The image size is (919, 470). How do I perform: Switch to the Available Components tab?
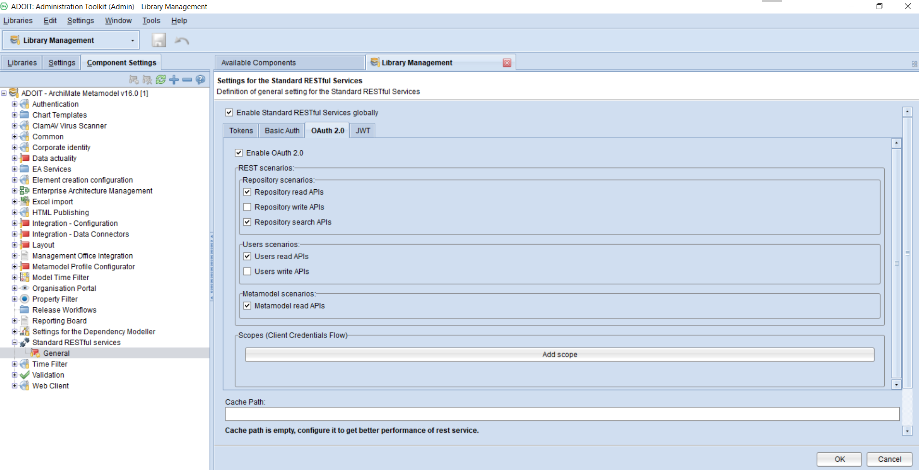[290, 63]
